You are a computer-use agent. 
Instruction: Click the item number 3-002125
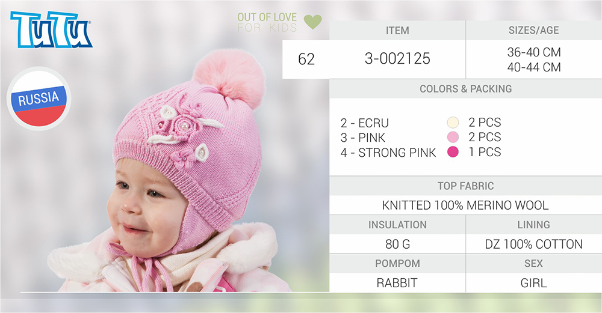coord(397,59)
